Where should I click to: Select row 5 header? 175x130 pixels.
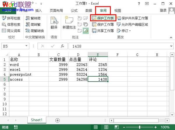pos(4,79)
